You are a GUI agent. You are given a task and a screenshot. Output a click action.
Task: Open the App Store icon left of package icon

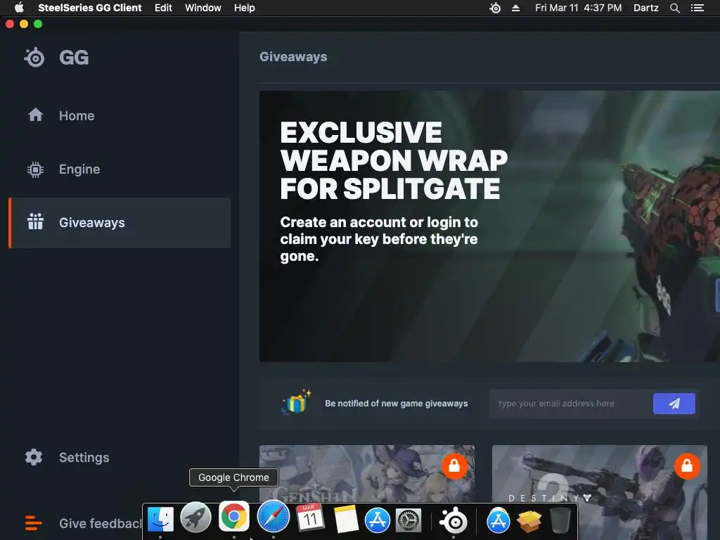(x=499, y=520)
